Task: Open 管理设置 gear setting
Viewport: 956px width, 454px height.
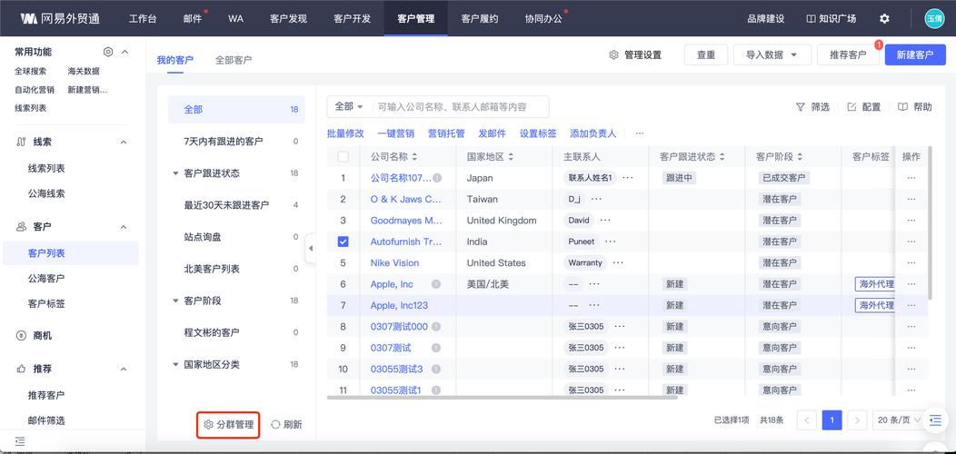Action: pyautogui.click(x=613, y=54)
